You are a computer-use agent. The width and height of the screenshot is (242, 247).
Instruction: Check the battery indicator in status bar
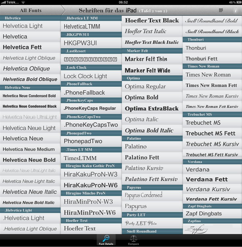(x=234, y=2)
